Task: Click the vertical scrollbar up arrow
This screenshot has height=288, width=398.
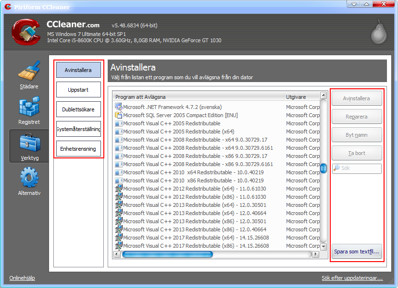Action: coord(323,96)
